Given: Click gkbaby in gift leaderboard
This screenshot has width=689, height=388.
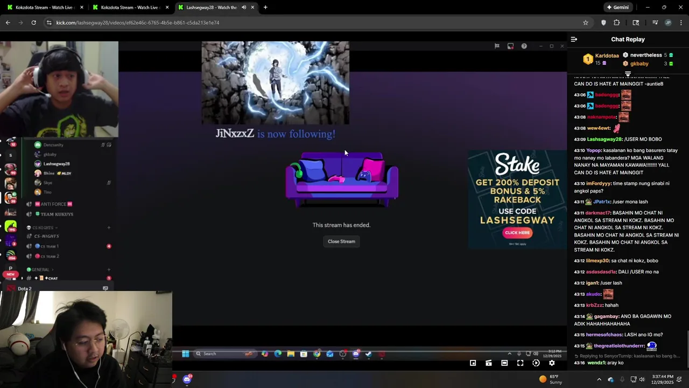Looking at the screenshot, I should (639, 64).
